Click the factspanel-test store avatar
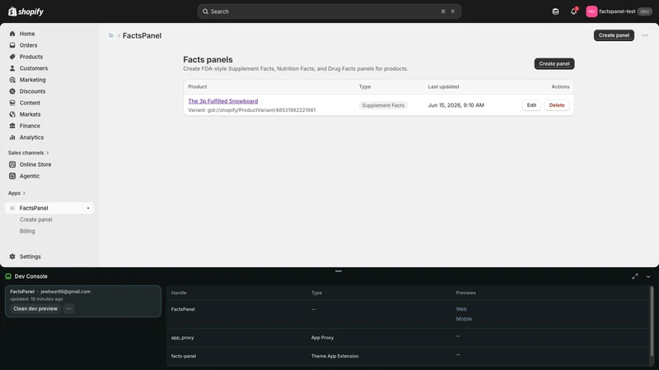Screen dimensions: 659x370 [x=591, y=12]
